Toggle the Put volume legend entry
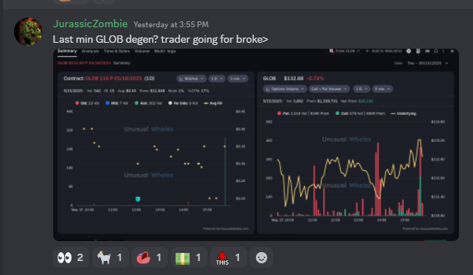The width and height of the screenshot is (473, 275). (303, 114)
